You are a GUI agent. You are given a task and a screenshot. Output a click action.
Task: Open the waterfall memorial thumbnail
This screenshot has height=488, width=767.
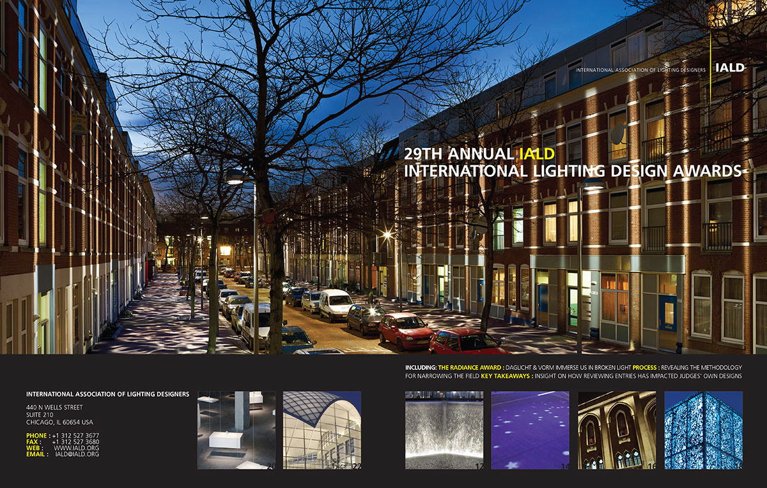[444, 430]
